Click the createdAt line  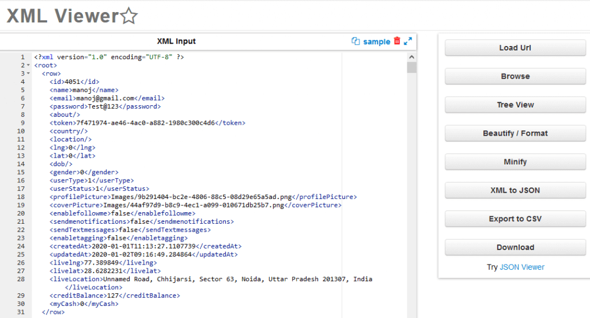[146, 247]
